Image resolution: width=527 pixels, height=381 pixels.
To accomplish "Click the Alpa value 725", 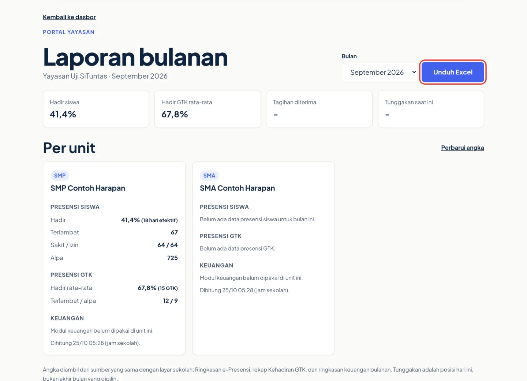I will (x=172, y=258).
